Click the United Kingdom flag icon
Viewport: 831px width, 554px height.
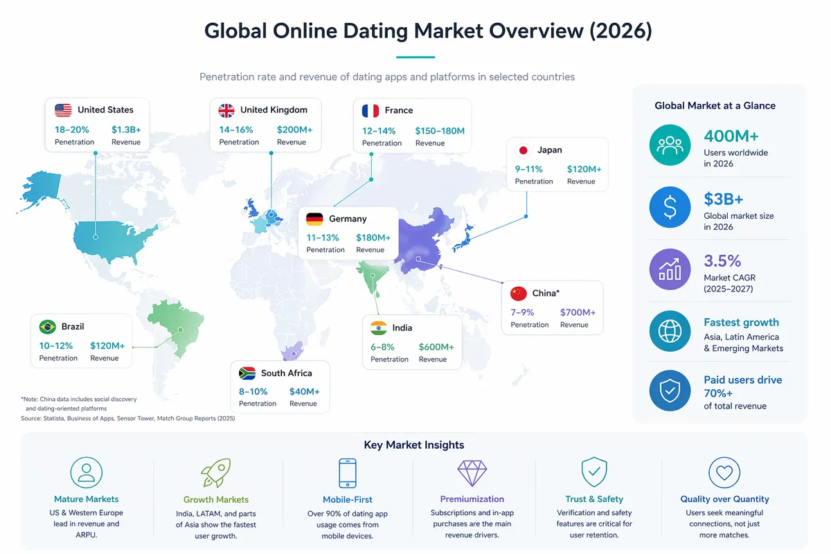226,109
